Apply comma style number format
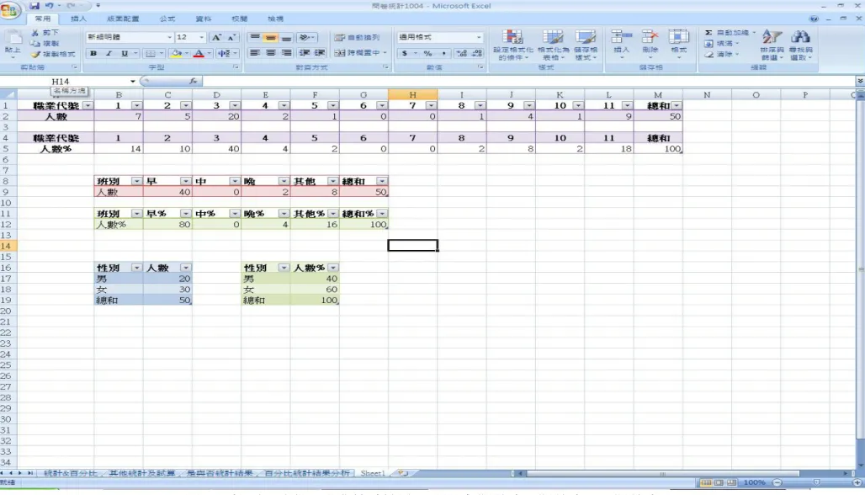865x495 pixels. (443, 53)
